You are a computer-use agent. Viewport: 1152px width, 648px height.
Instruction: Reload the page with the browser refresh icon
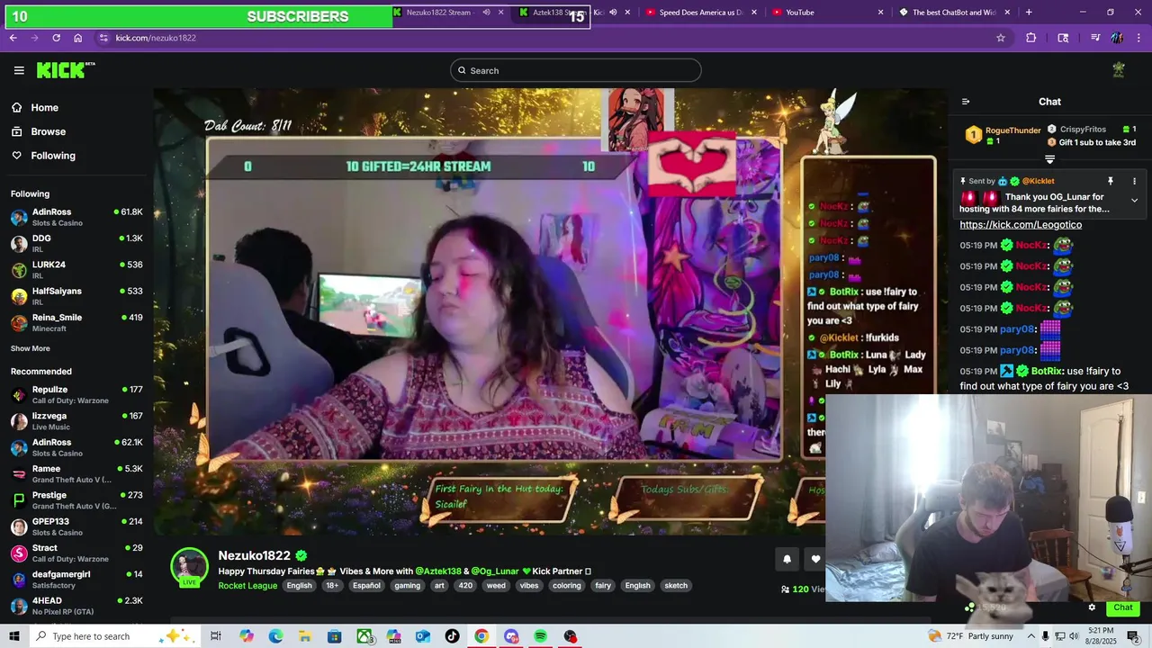[x=57, y=38]
